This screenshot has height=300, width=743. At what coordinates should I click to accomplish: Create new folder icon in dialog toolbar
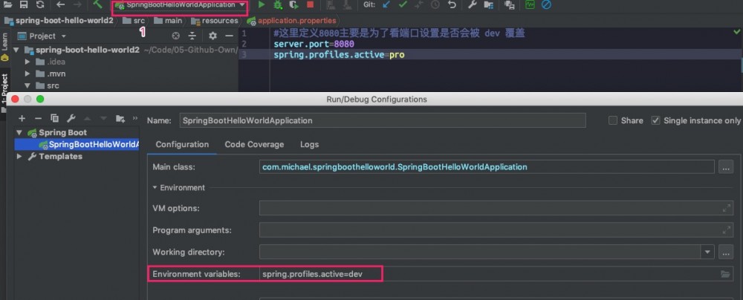120,118
